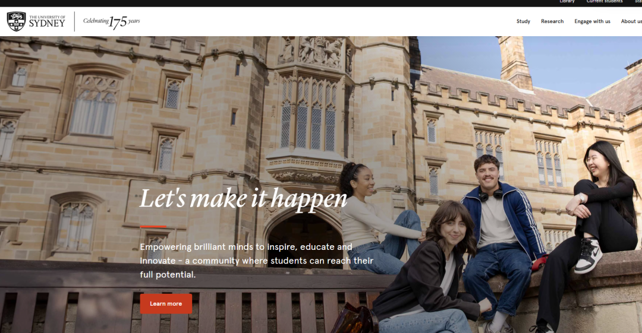The image size is (642, 333).
Task: Open the Study menu
Action: pos(523,21)
